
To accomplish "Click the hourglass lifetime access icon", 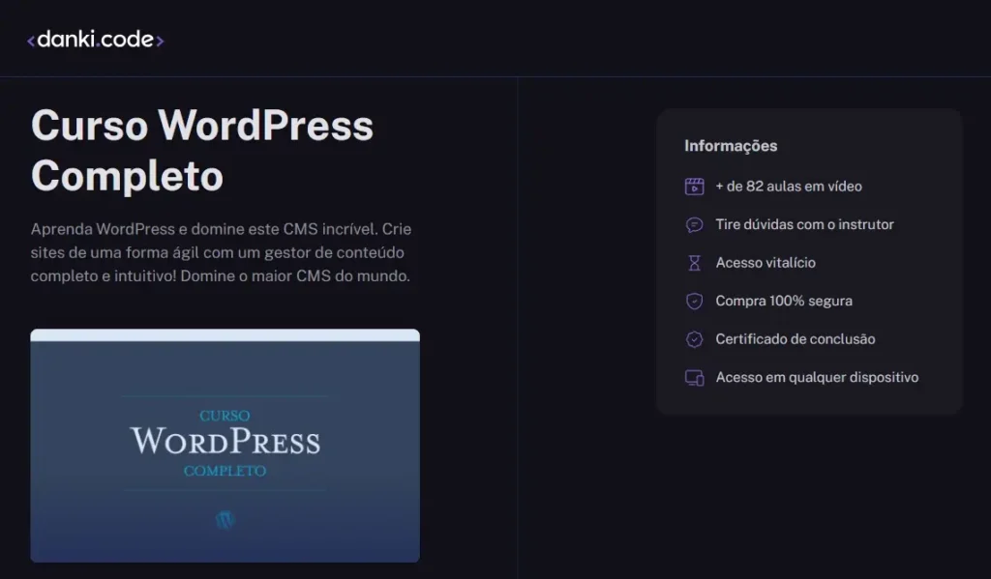I will pyautogui.click(x=694, y=263).
